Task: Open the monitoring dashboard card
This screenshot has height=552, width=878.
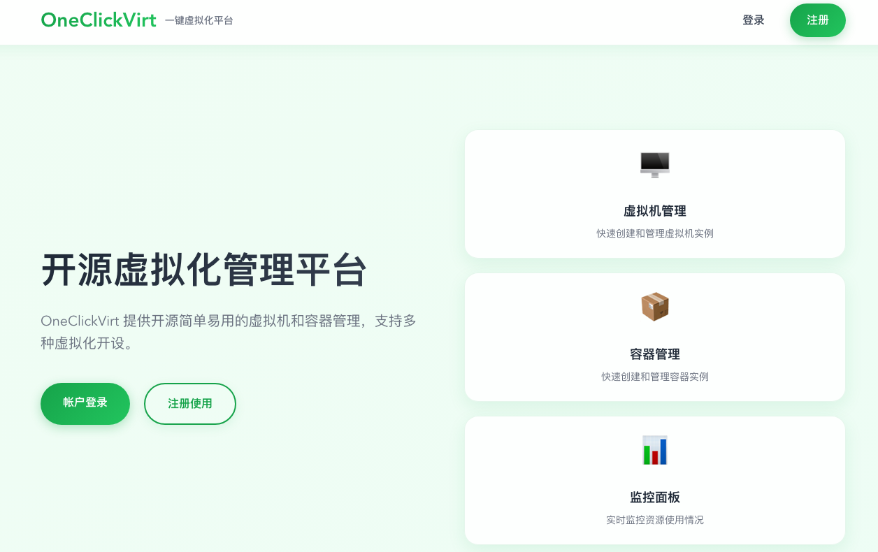Action: (655, 480)
